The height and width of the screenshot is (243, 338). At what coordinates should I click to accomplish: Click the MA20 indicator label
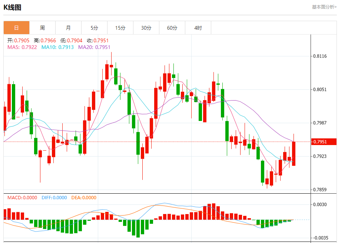[94, 47]
